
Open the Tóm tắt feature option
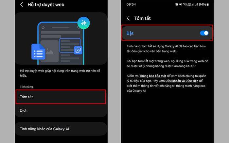[61, 97]
